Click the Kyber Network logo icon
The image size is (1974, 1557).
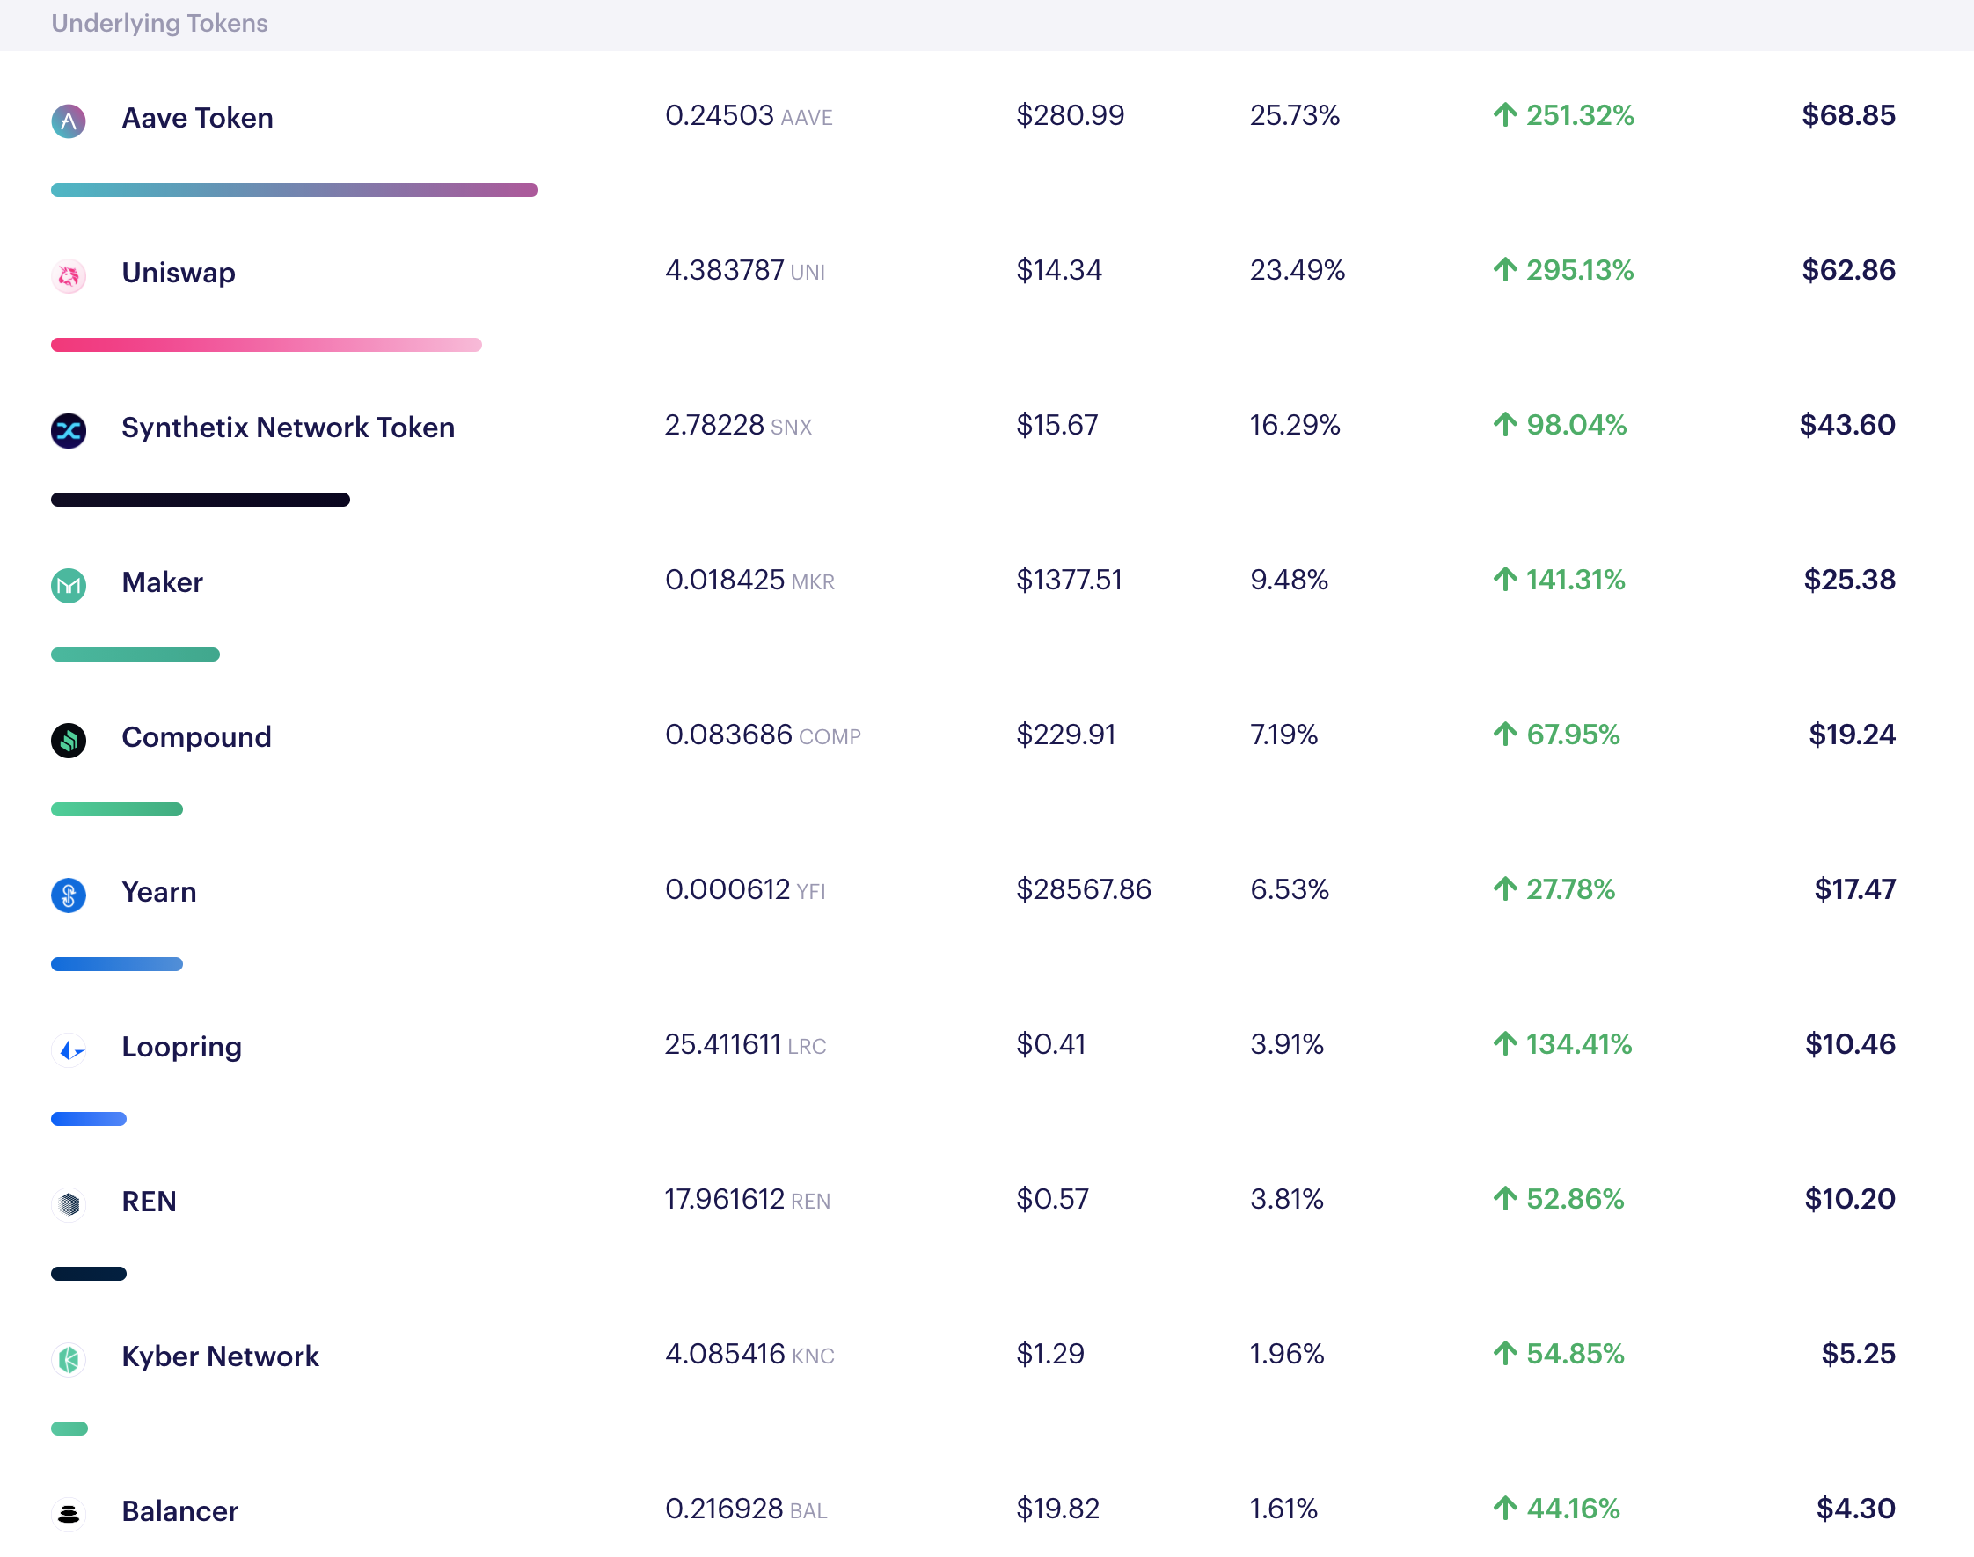[x=69, y=1359]
